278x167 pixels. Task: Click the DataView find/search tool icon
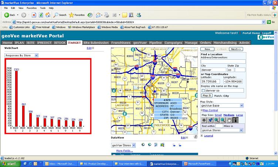[156, 145]
